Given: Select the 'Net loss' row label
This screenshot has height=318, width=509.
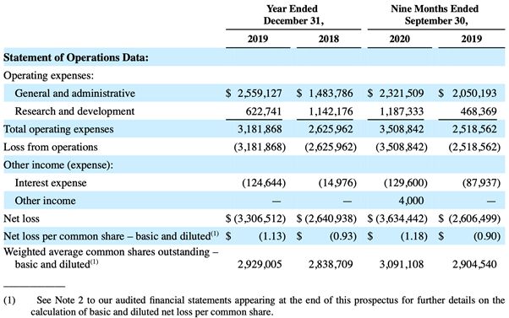Looking at the screenshot, I should [x=21, y=218].
